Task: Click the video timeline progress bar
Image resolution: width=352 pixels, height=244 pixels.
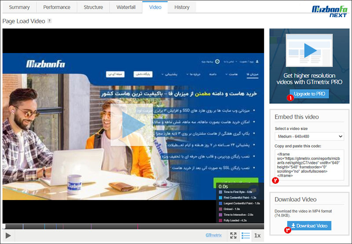Action: (133, 226)
